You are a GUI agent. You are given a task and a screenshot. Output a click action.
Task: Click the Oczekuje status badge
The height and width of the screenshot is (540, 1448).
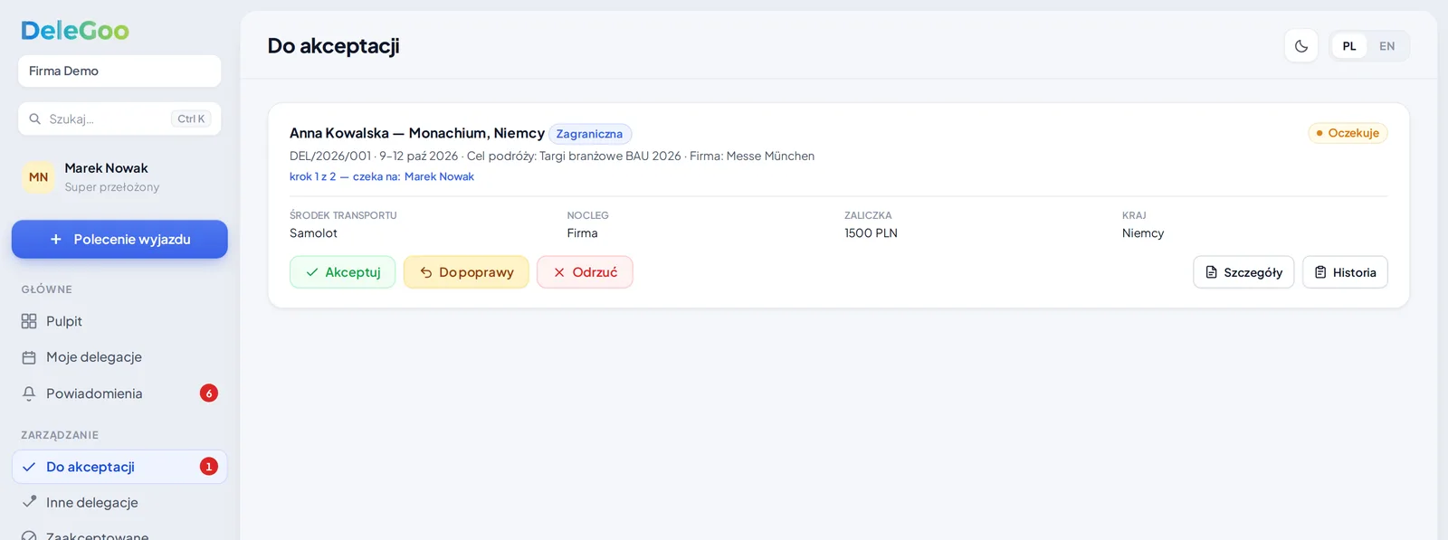[1348, 133]
